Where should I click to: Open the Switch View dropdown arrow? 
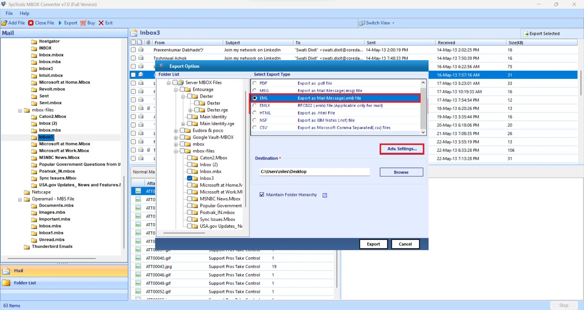pyautogui.click(x=393, y=23)
